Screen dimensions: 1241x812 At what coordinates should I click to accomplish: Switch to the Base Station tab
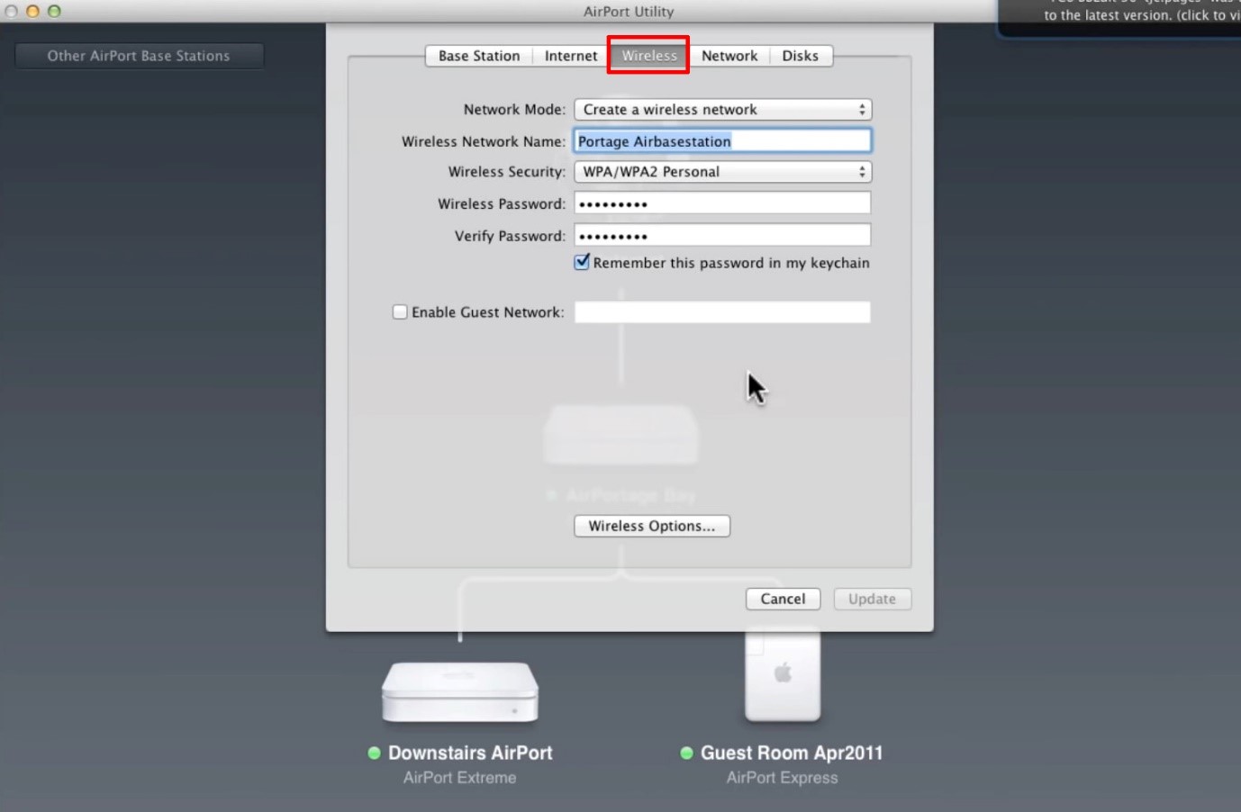click(x=477, y=55)
